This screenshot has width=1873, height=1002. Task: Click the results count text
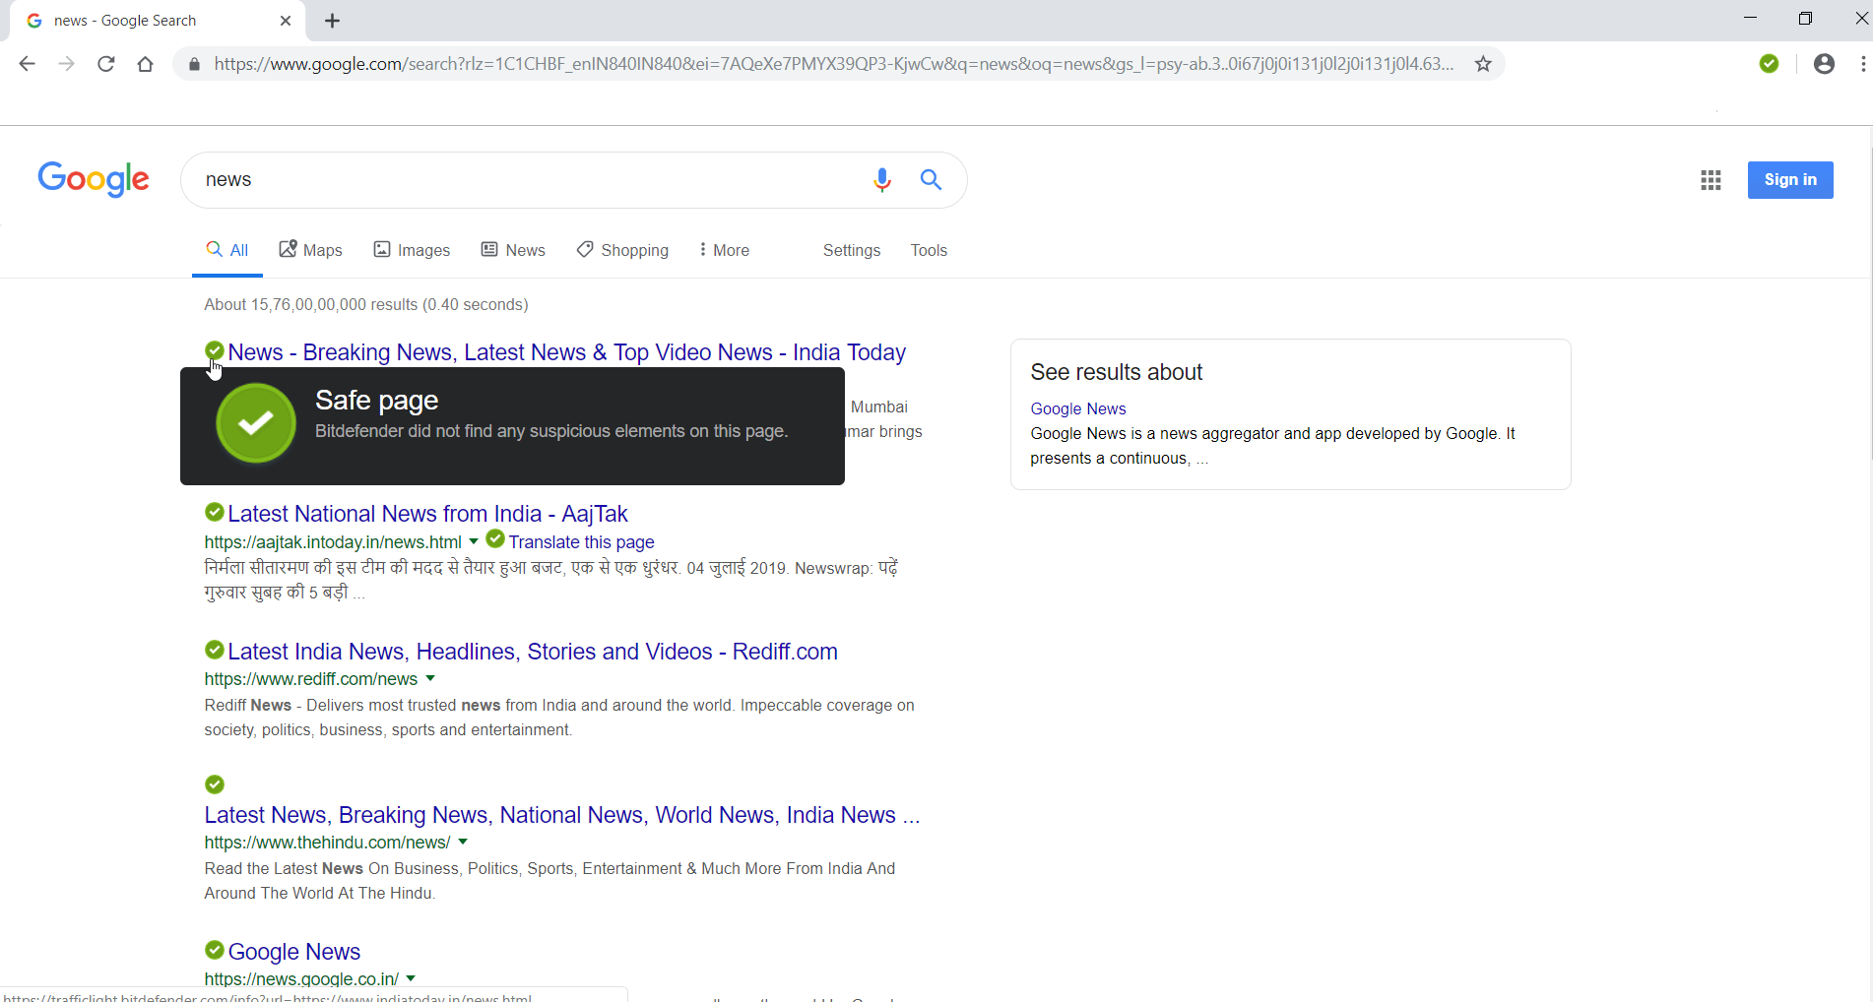[x=366, y=305]
